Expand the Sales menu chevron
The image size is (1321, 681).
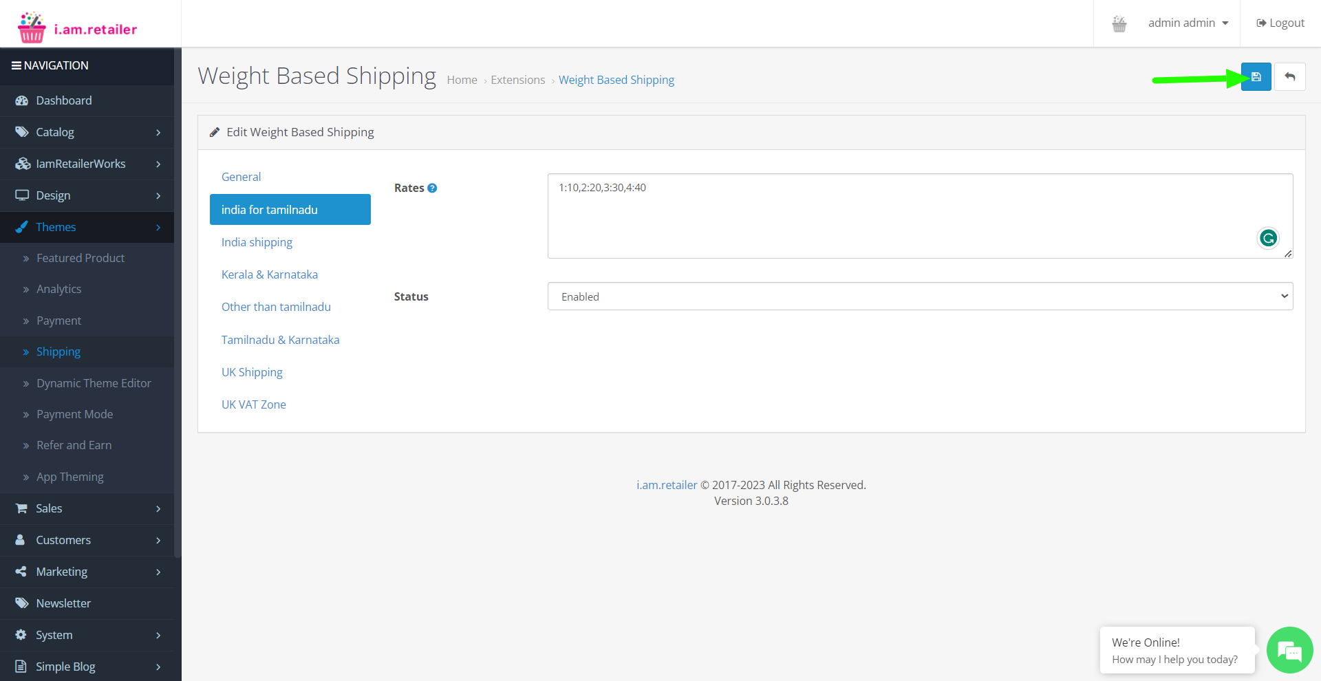(158, 508)
